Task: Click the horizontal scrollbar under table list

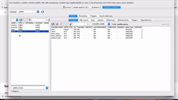Action: tap(28, 85)
